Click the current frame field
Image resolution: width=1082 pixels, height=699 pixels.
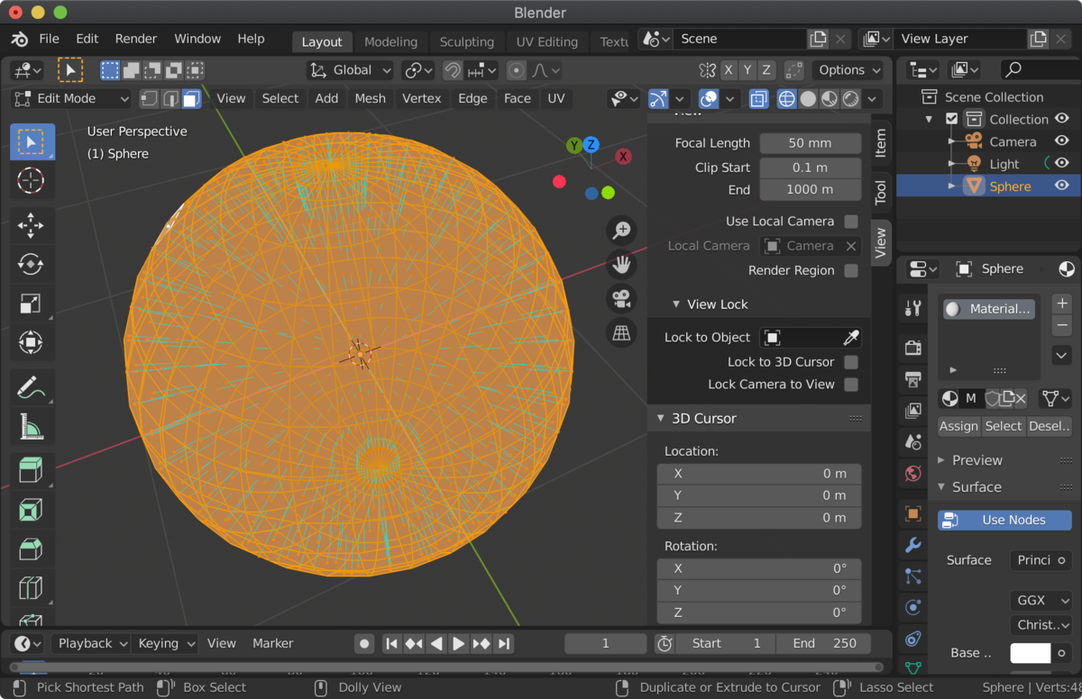(x=605, y=643)
